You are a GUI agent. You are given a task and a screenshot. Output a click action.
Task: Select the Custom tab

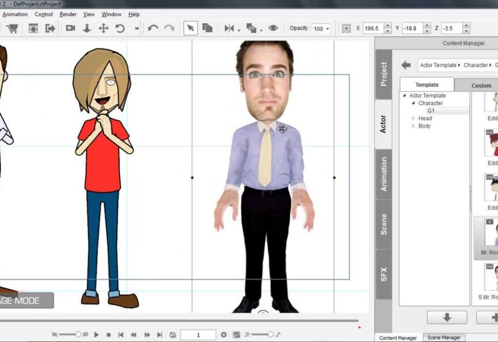[x=480, y=85]
